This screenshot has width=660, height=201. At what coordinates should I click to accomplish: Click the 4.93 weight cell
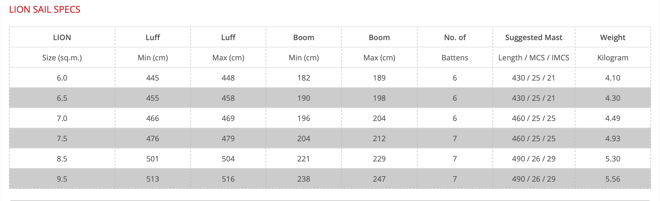pos(612,139)
